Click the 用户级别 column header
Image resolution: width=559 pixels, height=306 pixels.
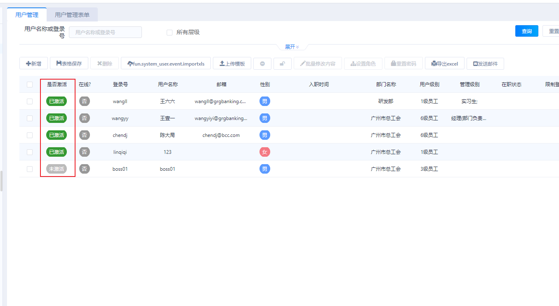pos(429,85)
